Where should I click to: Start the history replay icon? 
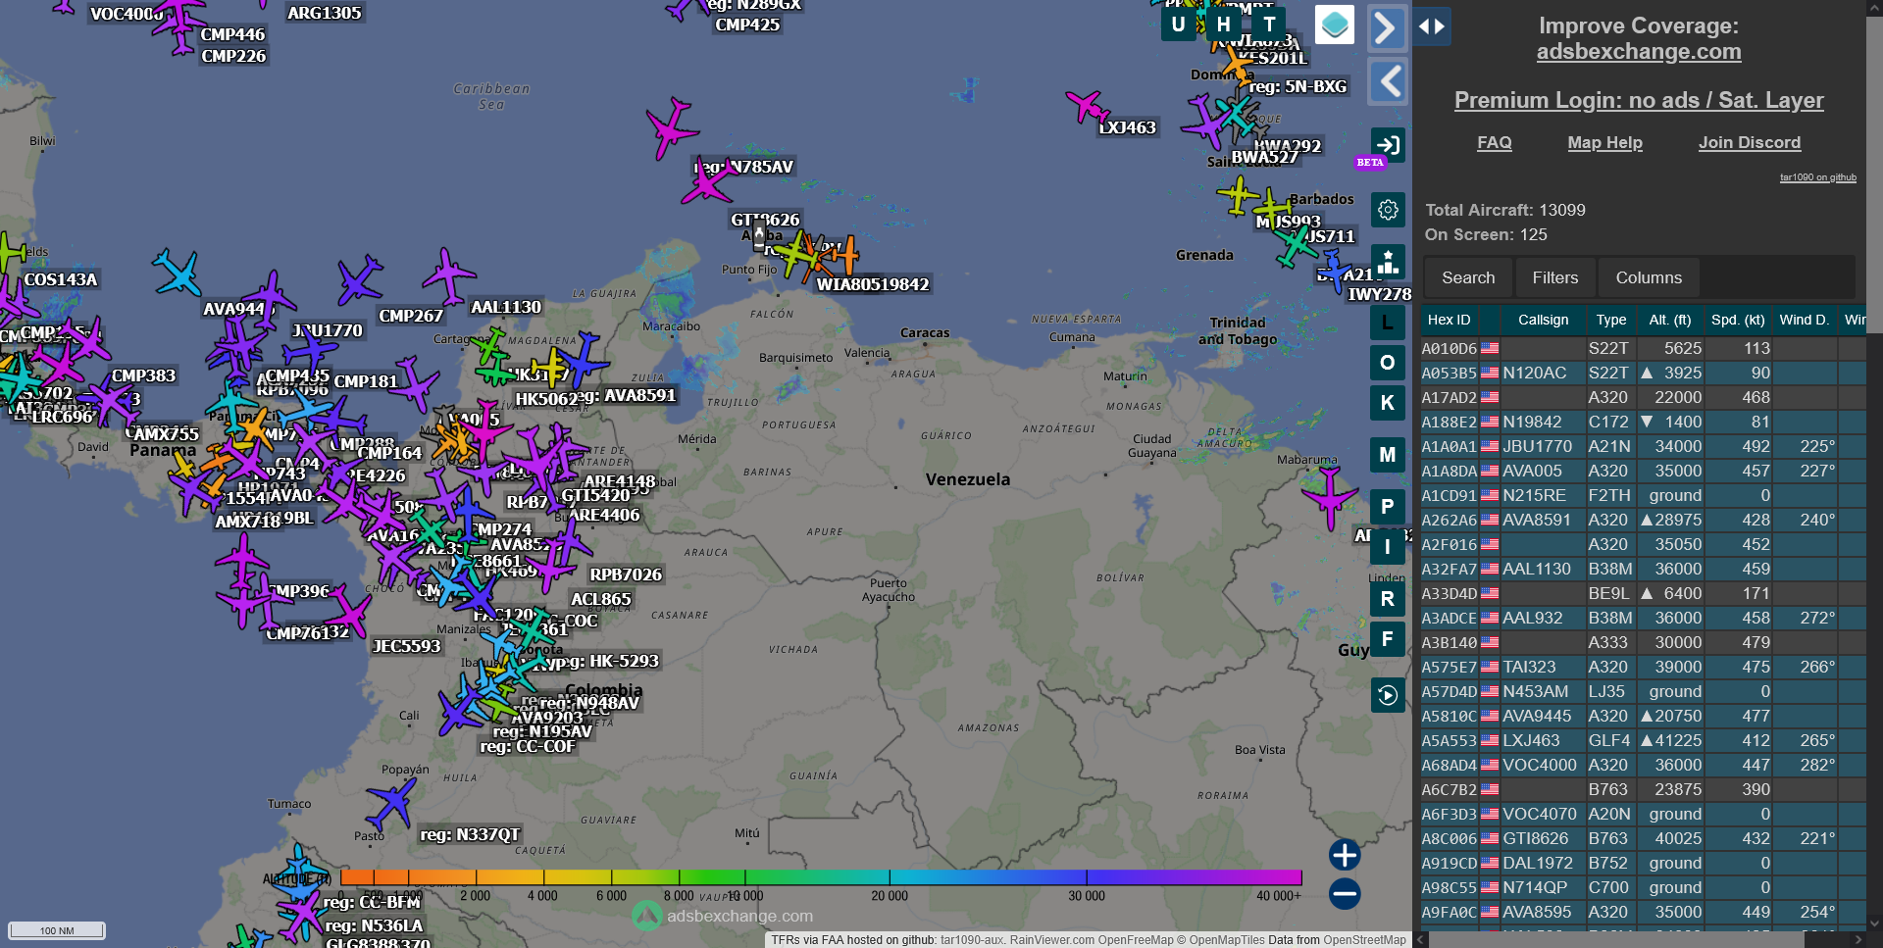tap(1388, 695)
